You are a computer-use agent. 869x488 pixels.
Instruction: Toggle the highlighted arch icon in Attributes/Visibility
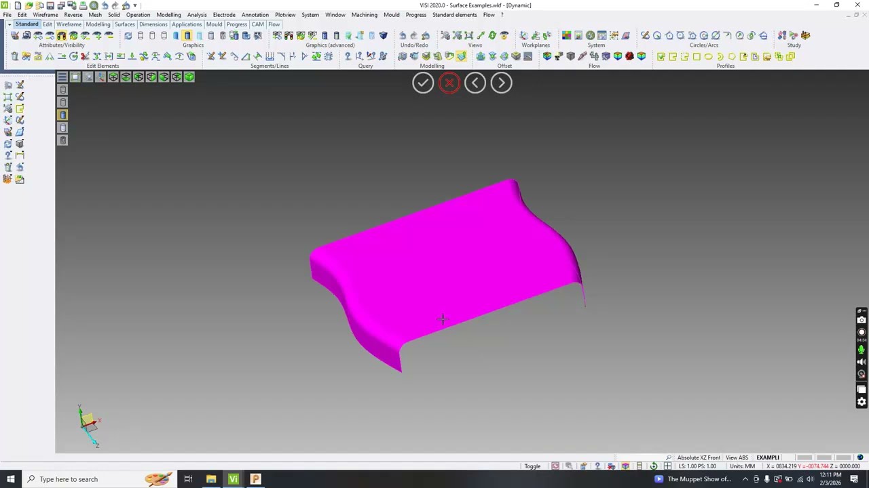[61, 35]
